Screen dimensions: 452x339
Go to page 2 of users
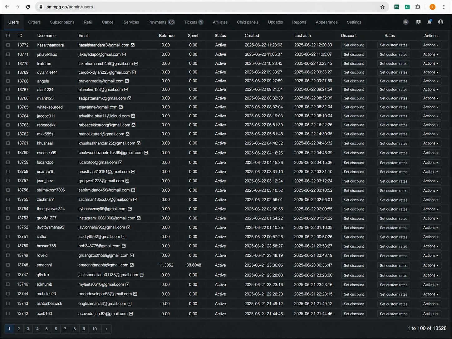[19, 329]
